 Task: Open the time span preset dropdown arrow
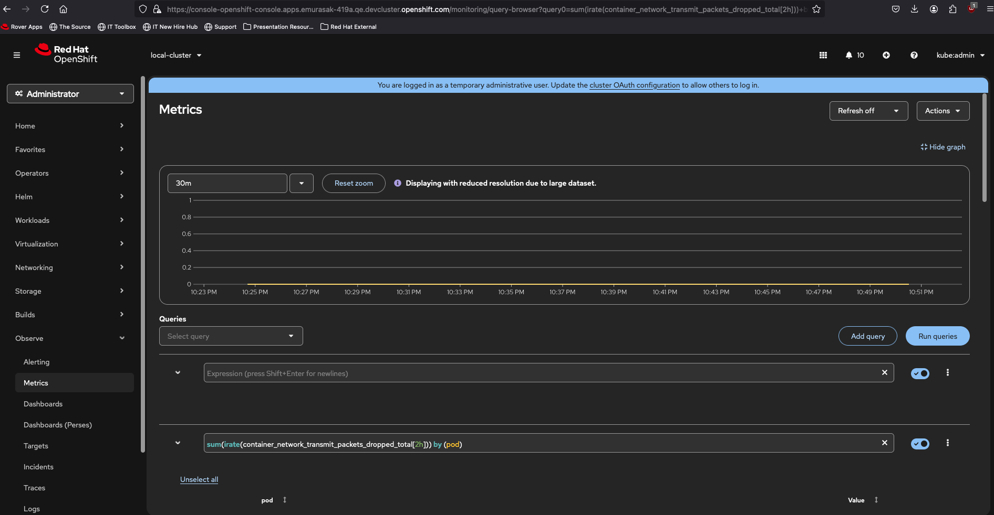(x=302, y=183)
